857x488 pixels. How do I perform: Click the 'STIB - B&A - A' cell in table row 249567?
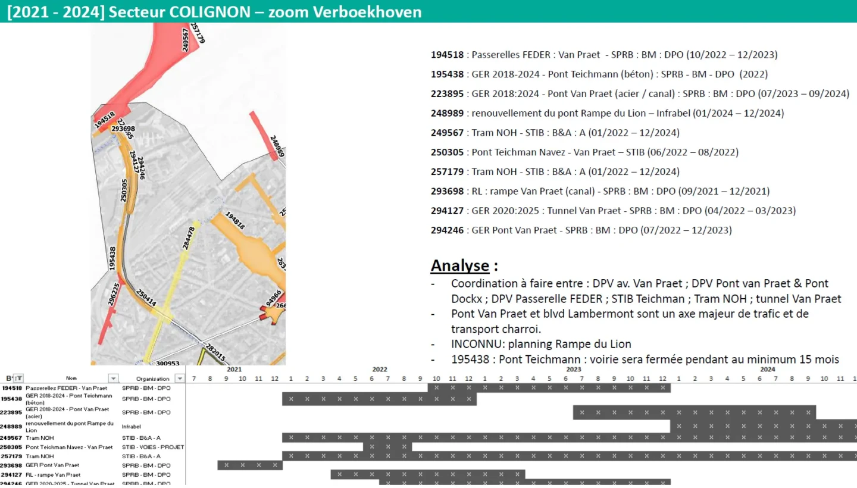141,438
